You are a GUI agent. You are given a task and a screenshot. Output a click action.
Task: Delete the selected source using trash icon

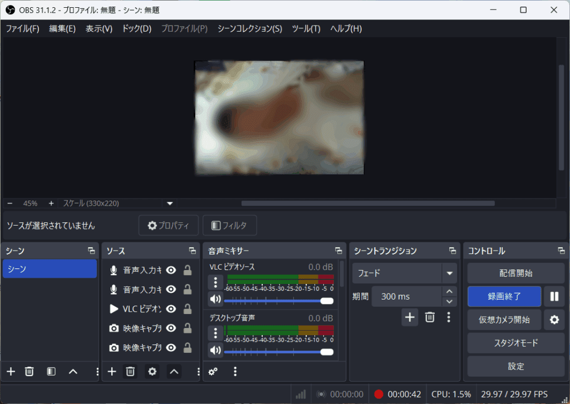tap(130, 371)
